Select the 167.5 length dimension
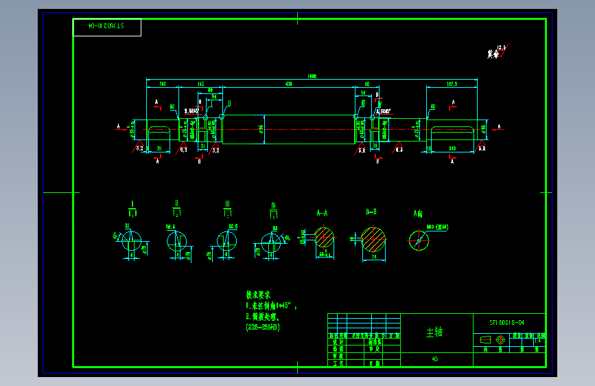Image resolution: width=595 pixels, height=386 pixels. 452,84
